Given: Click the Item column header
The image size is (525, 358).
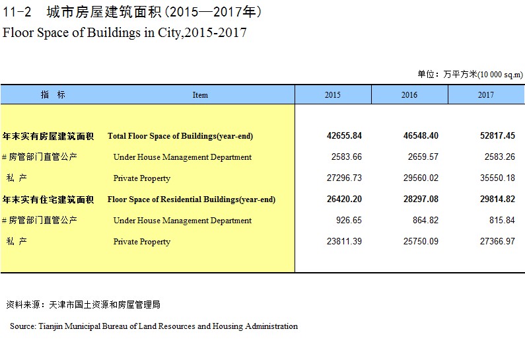Looking at the screenshot, I should click(x=200, y=95).
